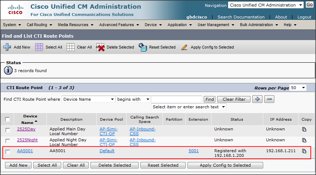This screenshot has width=316, height=175.
Task: Click the bottom Reset Selected button
Action: click(163, 165)
